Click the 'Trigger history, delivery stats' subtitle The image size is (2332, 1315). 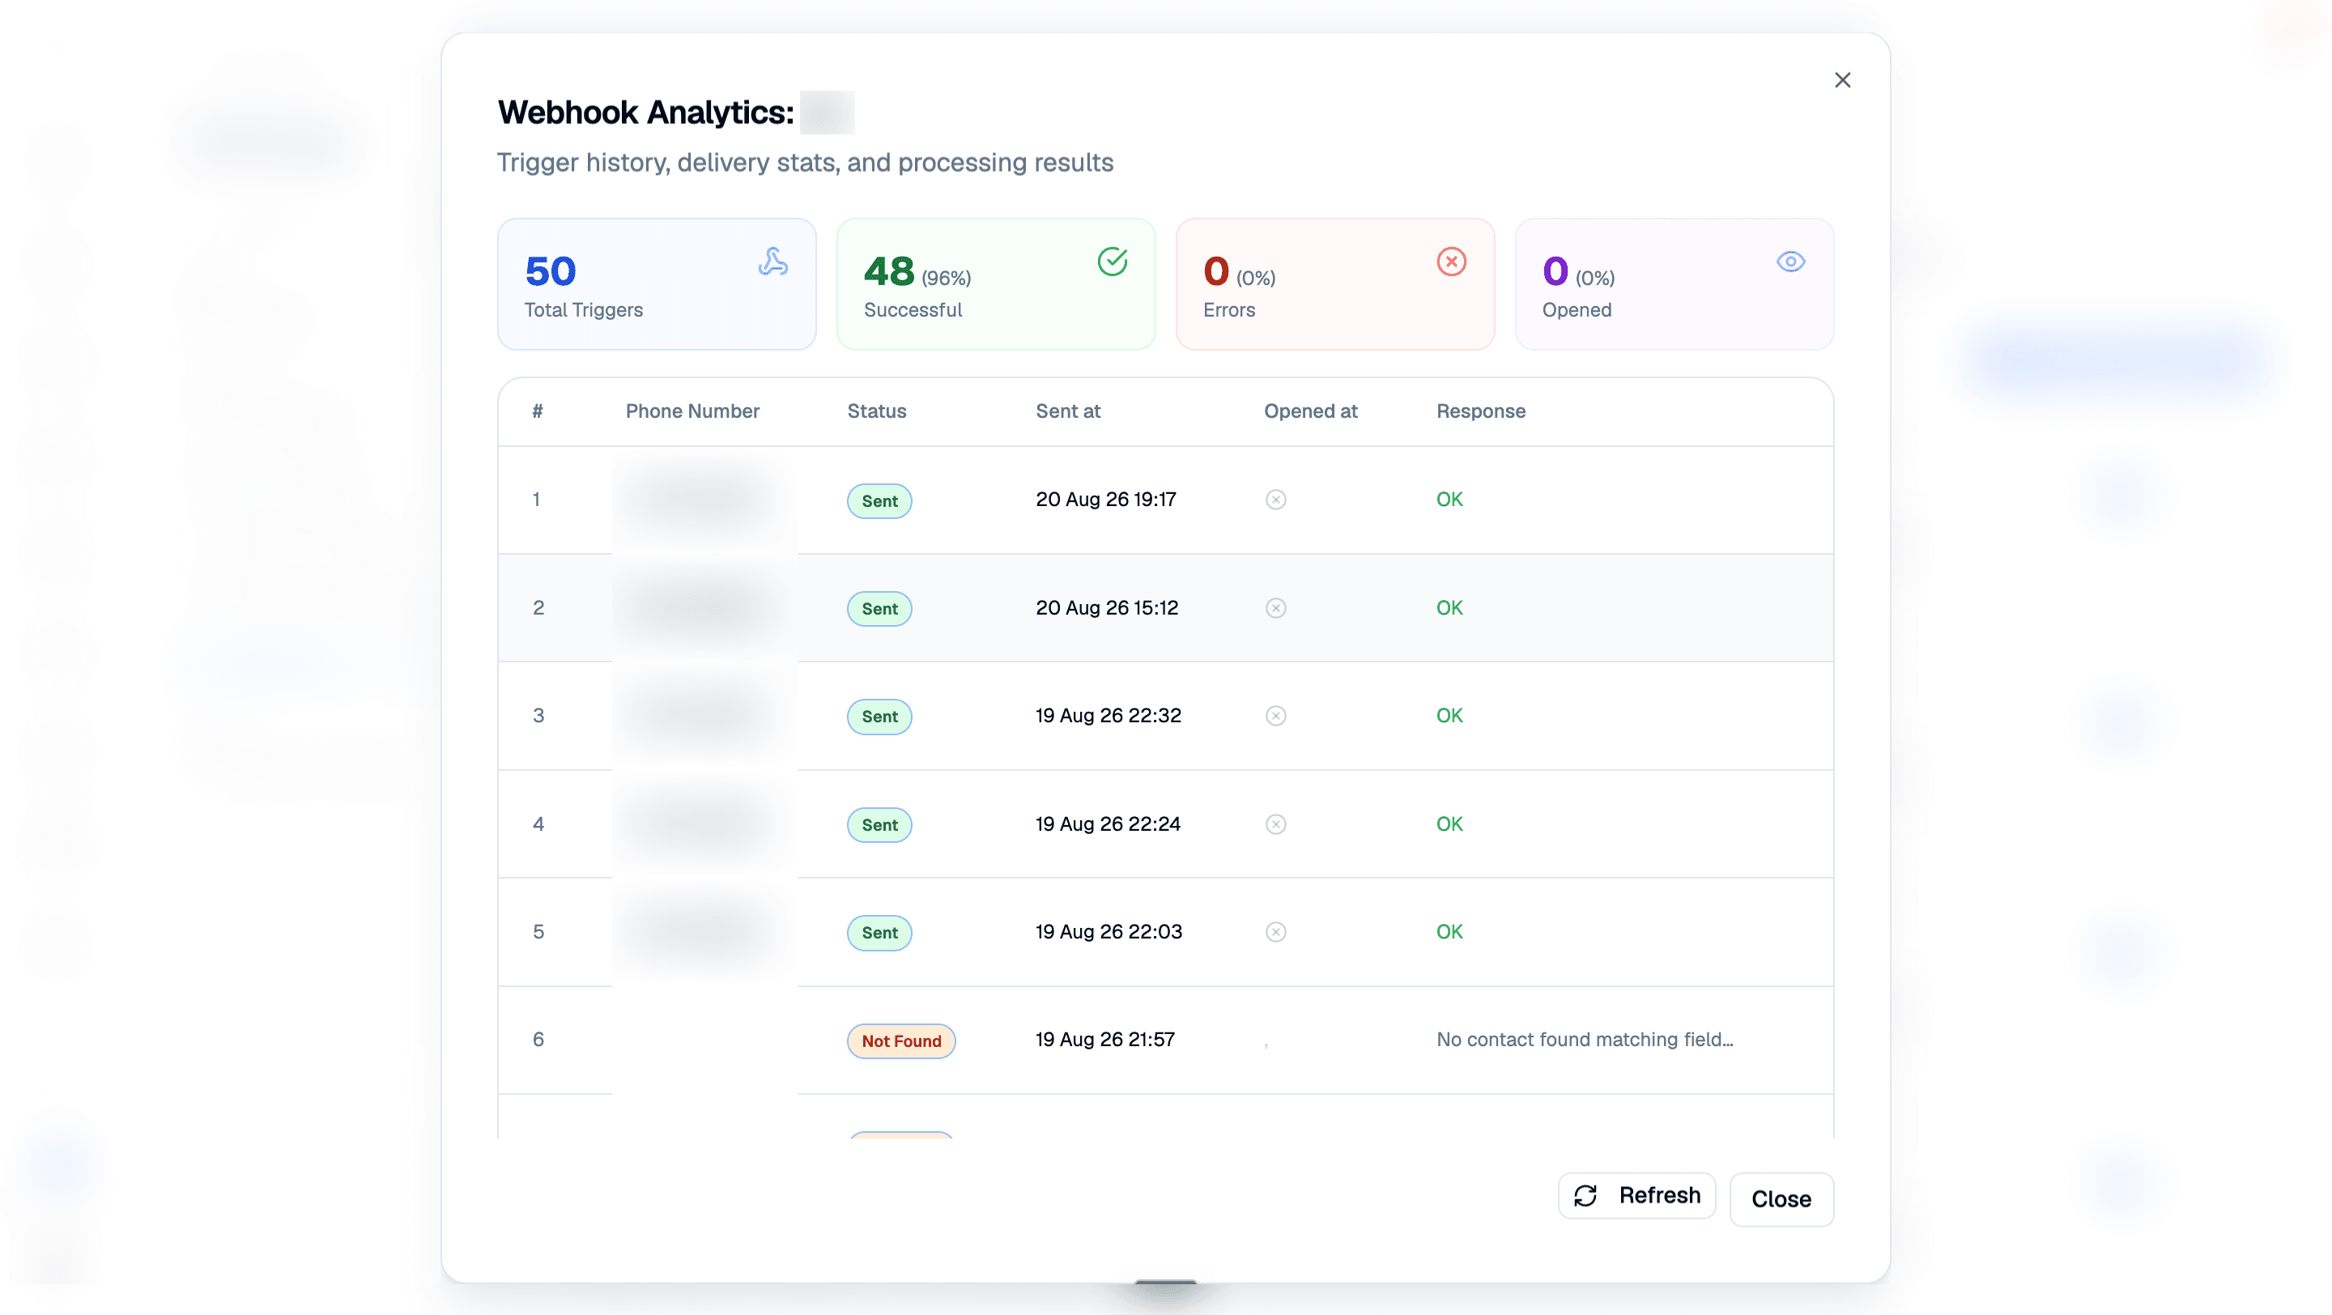[x=805, y=163]
